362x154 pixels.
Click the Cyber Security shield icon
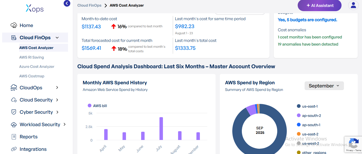coord(14,112)
